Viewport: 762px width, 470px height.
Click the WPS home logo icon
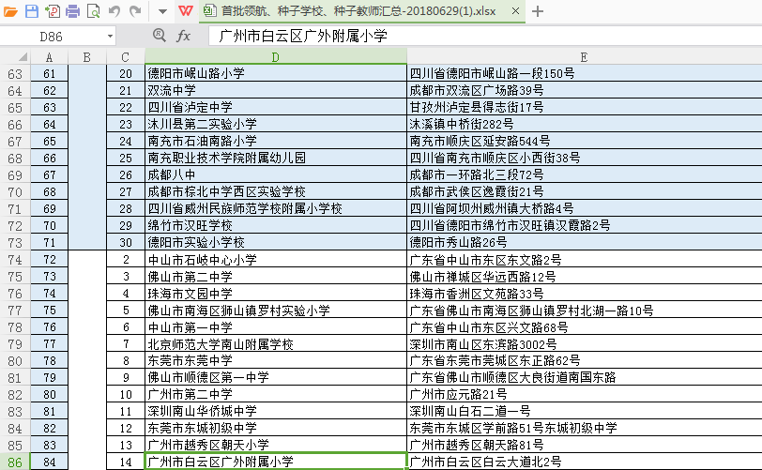tap(184, 11)
